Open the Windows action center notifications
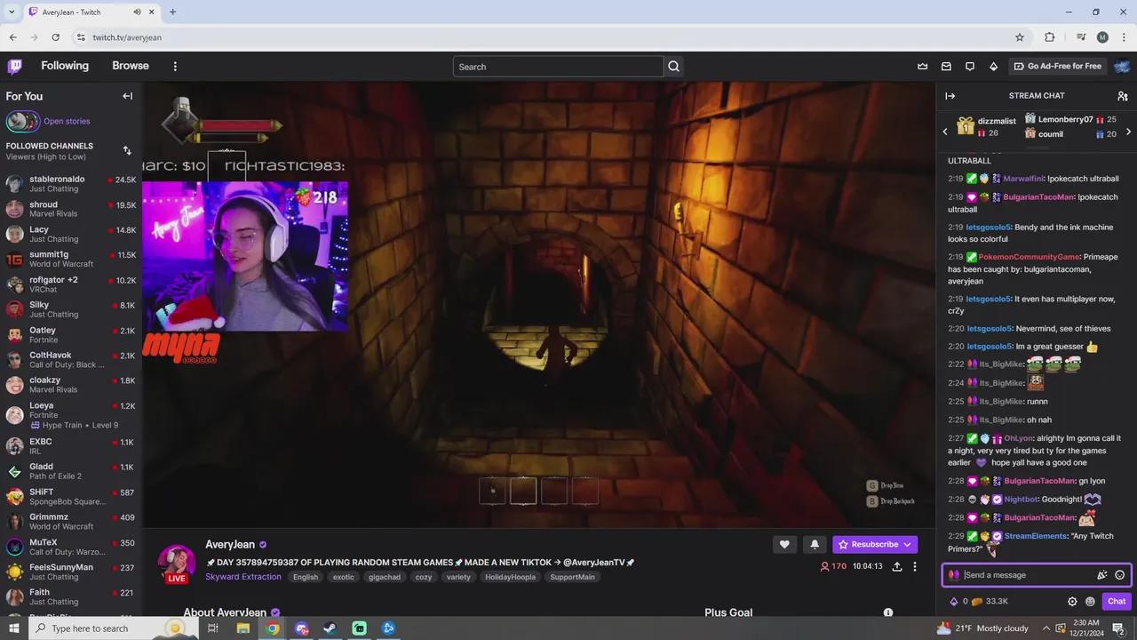1137x640 pixels. point(1118,628)
